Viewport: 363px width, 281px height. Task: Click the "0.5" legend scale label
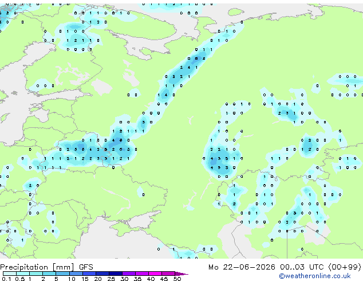19,279
